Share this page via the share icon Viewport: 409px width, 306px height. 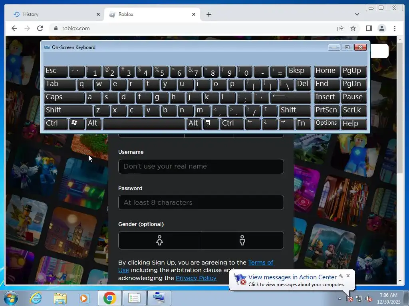(340, 28)
